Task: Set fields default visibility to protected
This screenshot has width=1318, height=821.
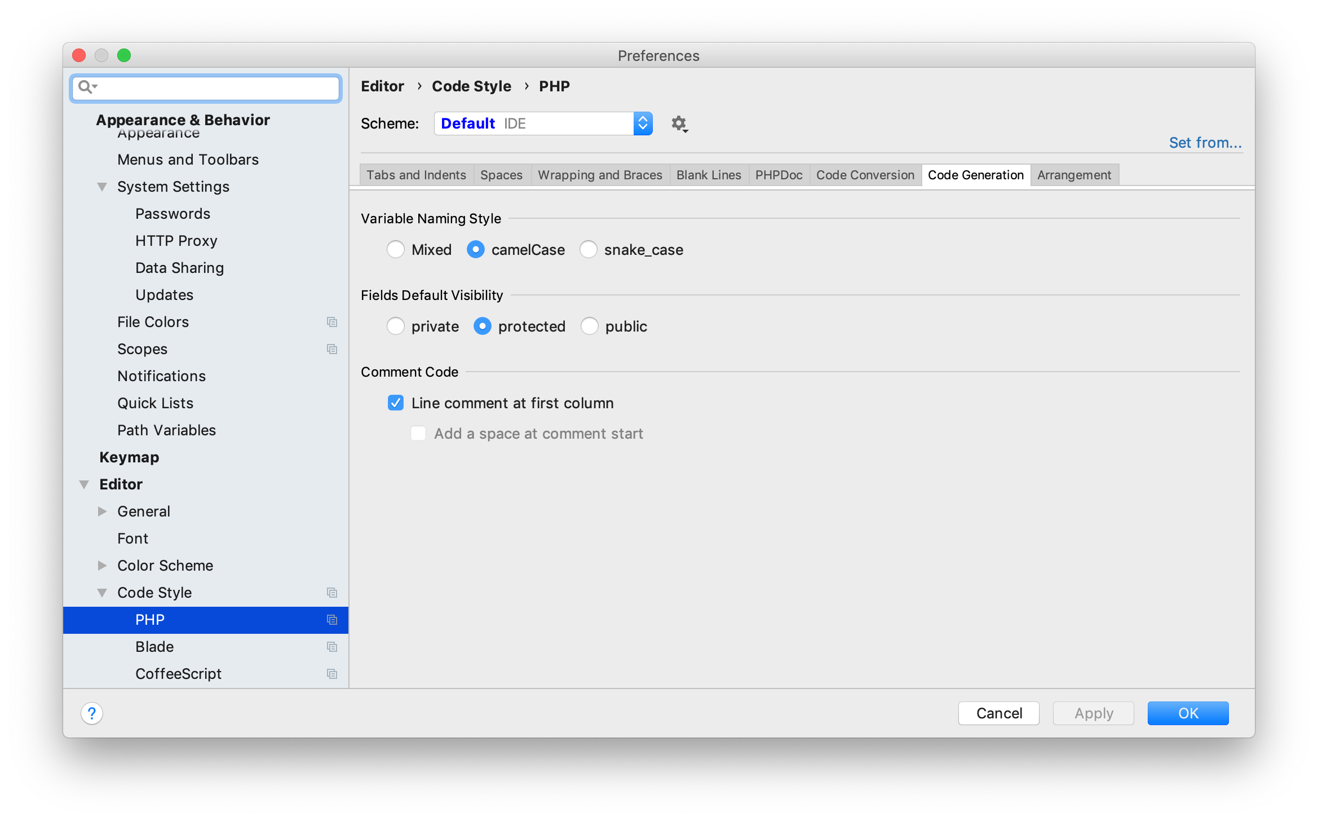Action: click(x=483, y=326)
